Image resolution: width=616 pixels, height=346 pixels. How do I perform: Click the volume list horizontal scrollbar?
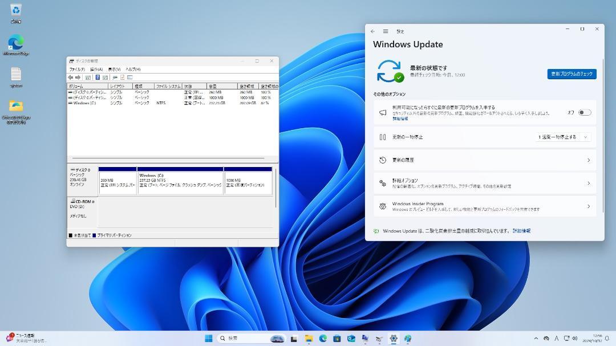[x=169, y=158]
